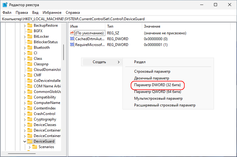Viewport: 237px width, 157px height.
Task: Expand the Scenarios subkey node
Action: tap(29, 147)
